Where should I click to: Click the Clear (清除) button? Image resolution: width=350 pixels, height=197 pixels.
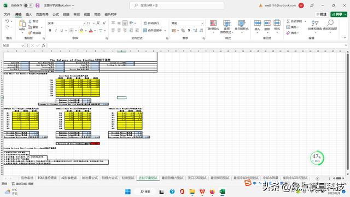293,33
